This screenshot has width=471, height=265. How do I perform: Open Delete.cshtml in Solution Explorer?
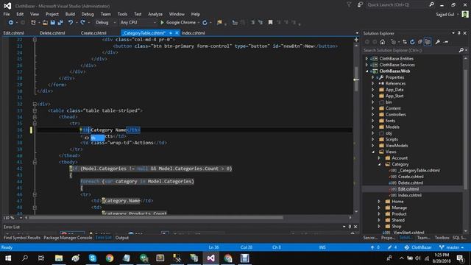point(411,183)
